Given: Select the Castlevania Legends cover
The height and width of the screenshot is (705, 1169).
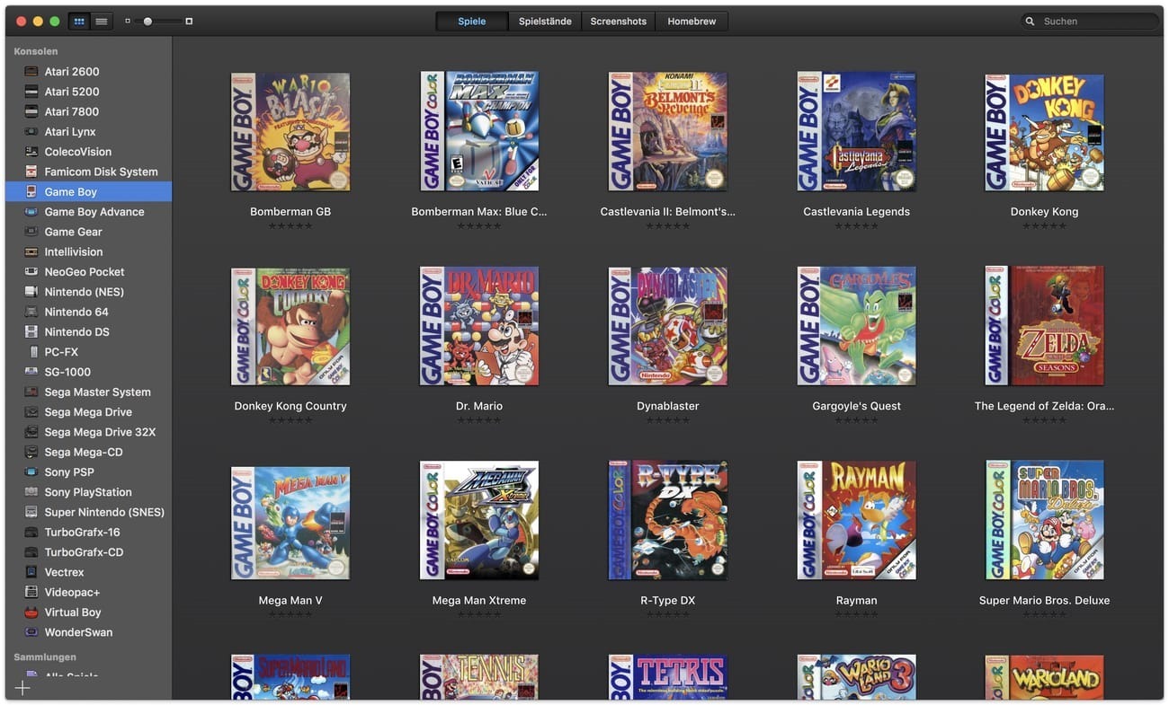Looking at the screenshot, I should 857,132.
